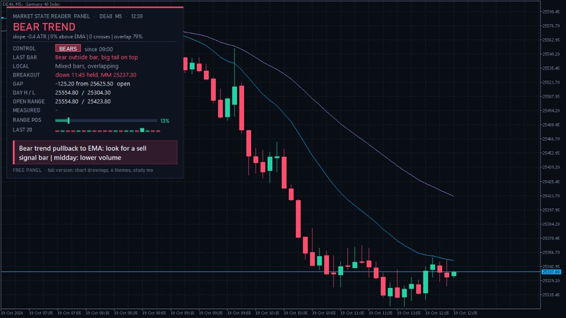566x318 pixels.
Task: Select the MARKET STATE READER PANEL title
Action: (x=51, y=16)
